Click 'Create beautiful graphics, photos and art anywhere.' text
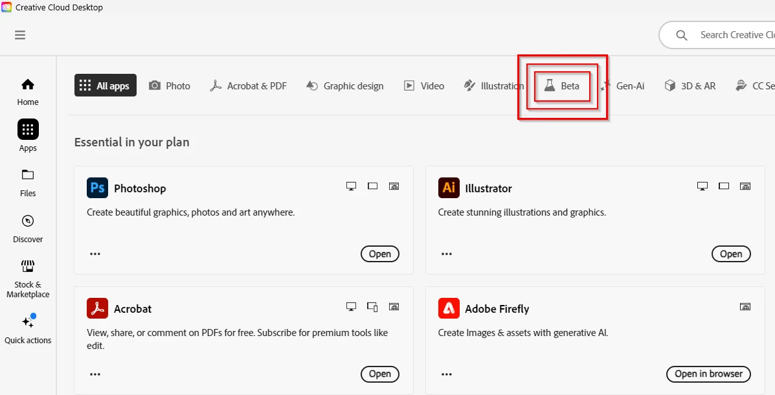 (x=191, y=212)
